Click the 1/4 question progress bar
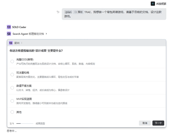Viewport: 173px width, 138px height. point(25,123)
